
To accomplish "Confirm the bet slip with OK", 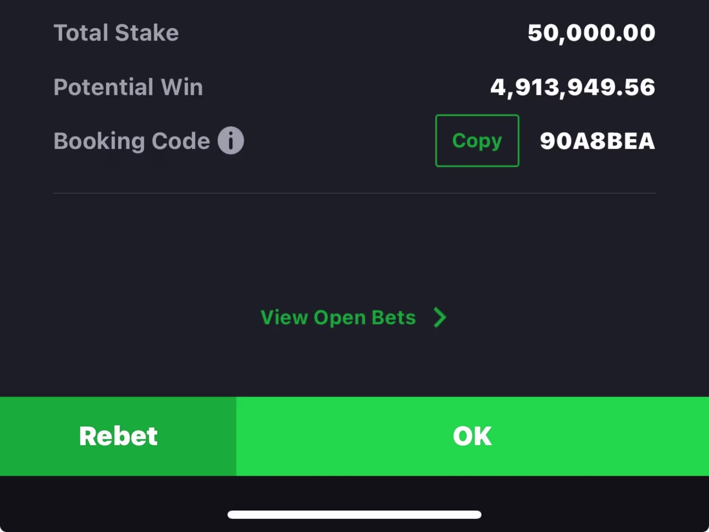I will 473,436.
